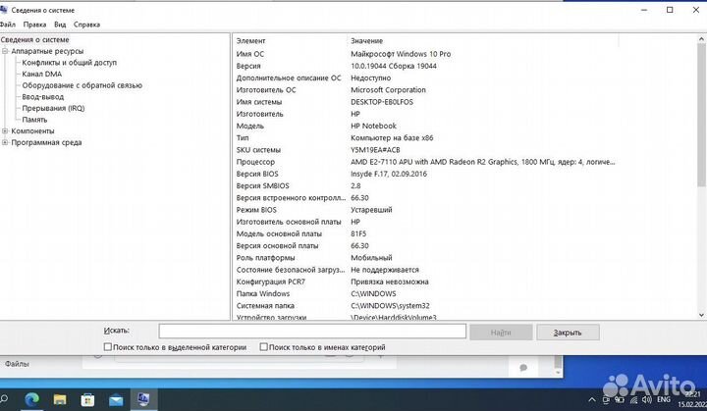Click the taskbar search magnifier icon

tap(4, 399)
